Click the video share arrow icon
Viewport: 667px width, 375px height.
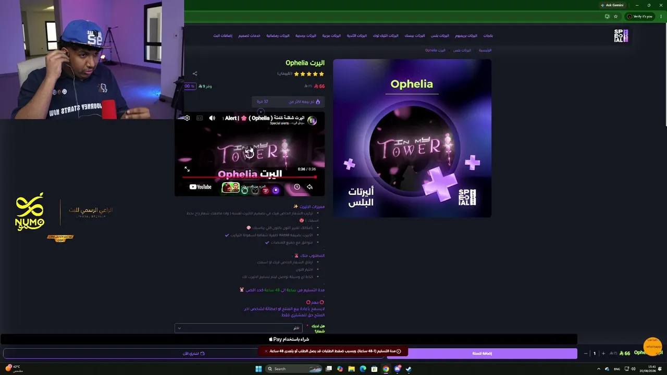(310, 187)
